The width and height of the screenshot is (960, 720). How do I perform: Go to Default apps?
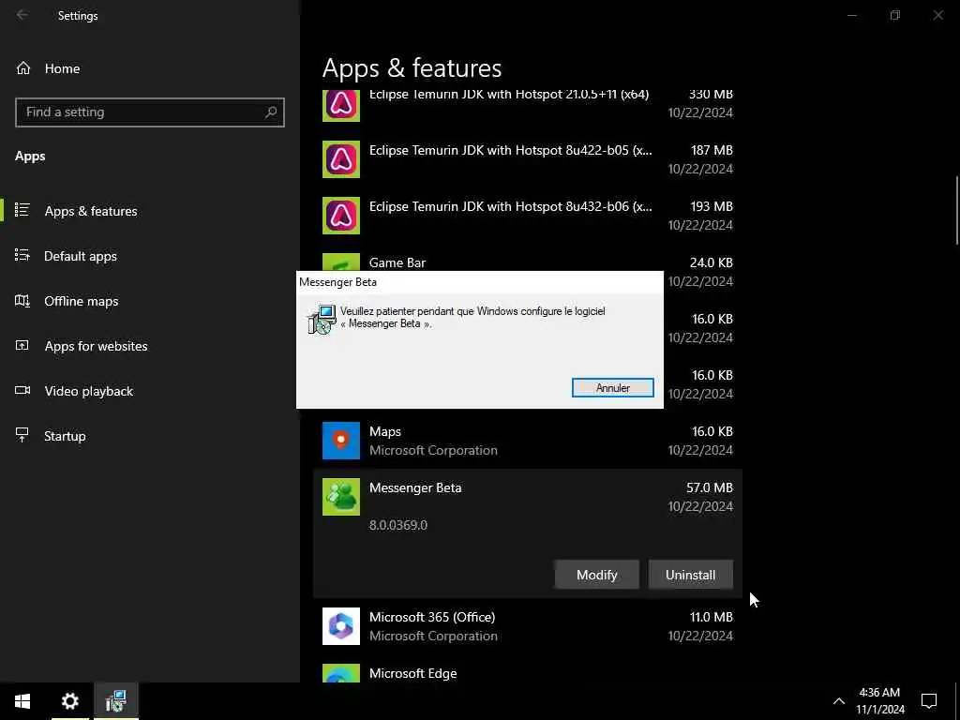(81, 256)
